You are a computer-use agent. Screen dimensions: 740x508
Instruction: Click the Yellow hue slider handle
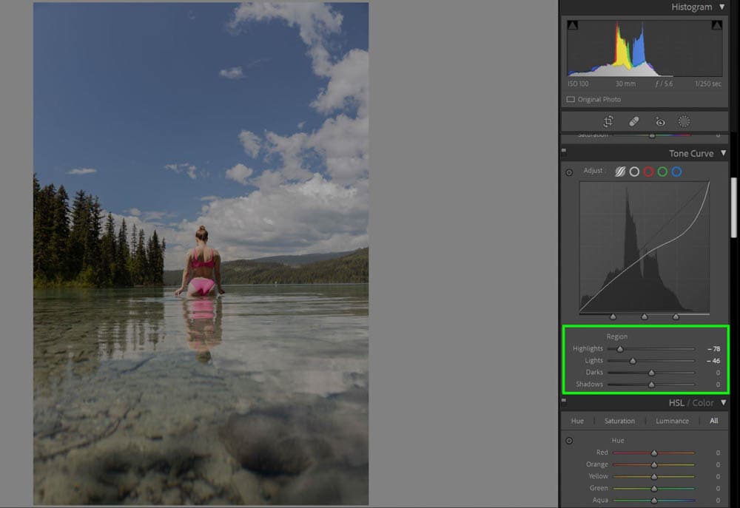point(653,476)
